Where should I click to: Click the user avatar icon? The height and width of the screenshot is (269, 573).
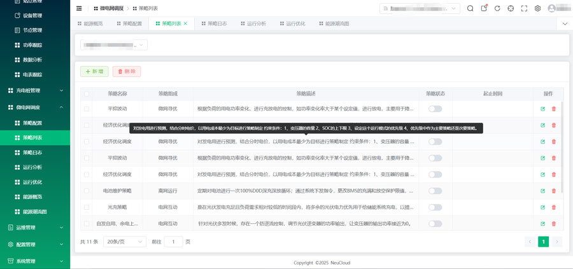click(x=551, y=8)
